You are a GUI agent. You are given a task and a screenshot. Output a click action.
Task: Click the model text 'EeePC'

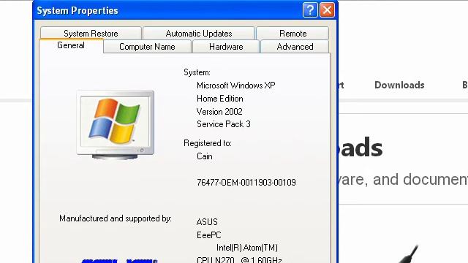click(x=209, y=235)
